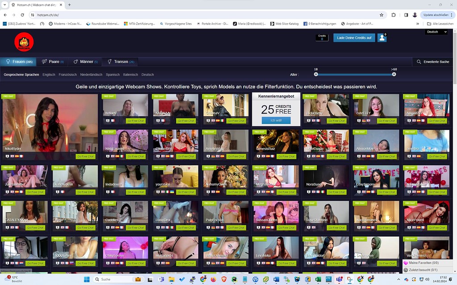Click the maximum age slider handle at >60
Image resolution: width=457 pixels, height=285 pixels.
pyautogui.click(x=394, y=74)
